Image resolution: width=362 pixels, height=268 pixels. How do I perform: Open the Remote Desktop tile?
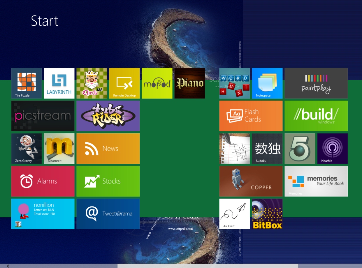tap(124, 83)
